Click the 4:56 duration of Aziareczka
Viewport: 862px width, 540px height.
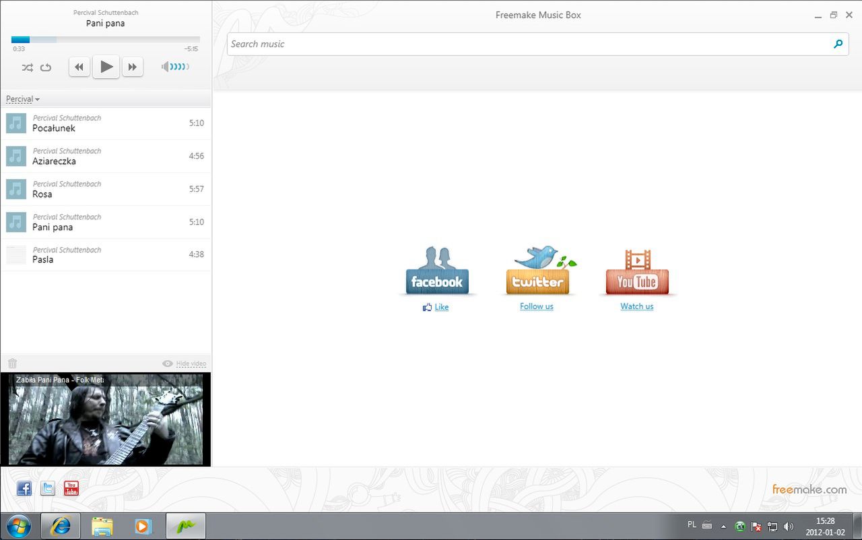196,156
